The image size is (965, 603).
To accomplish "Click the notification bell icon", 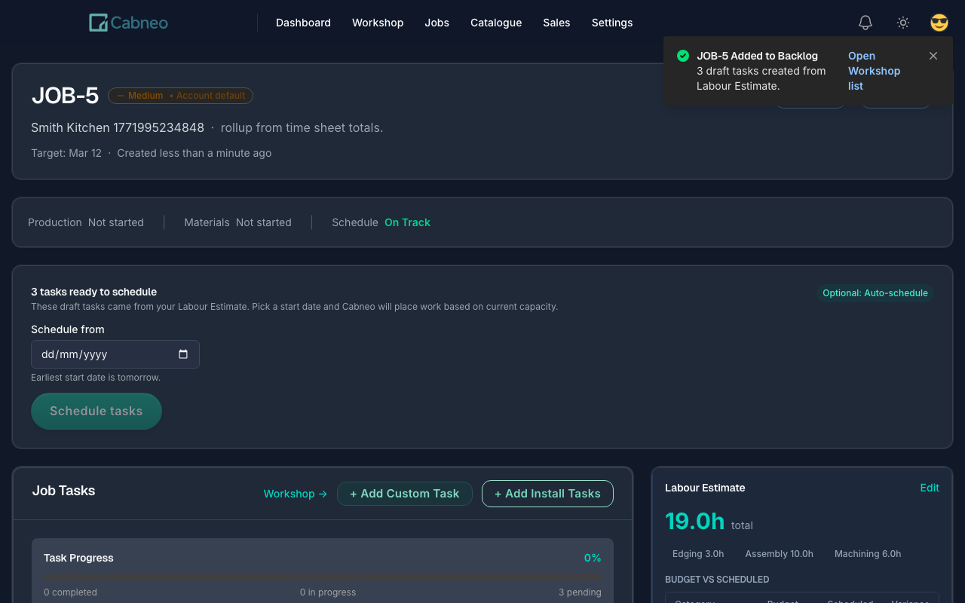I will (x=865, y=23).
